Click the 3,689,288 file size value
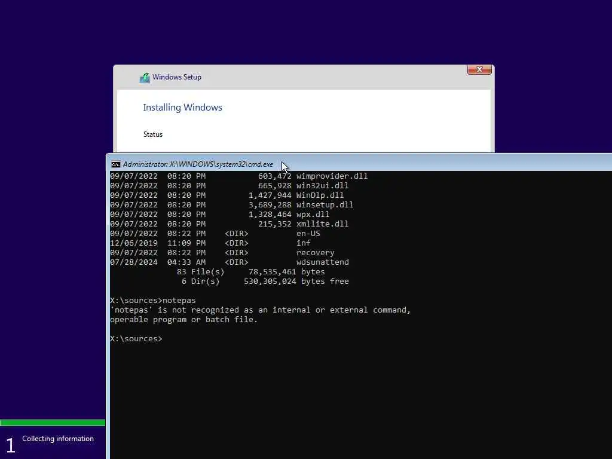This screenshot has width=612, height=459. coord(270,205)
